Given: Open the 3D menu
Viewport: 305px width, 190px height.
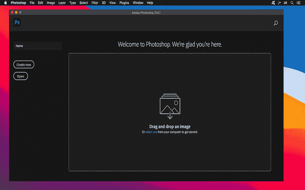Looking at the screenshot, I should [x=104, y=3].
